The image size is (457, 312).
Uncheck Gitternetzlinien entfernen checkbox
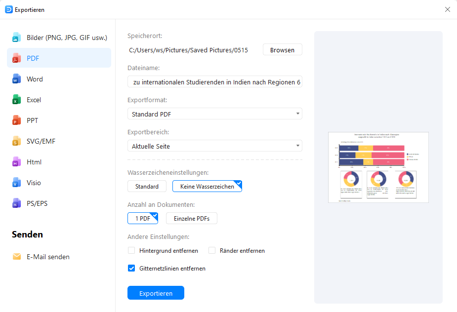tap(131, 268)
